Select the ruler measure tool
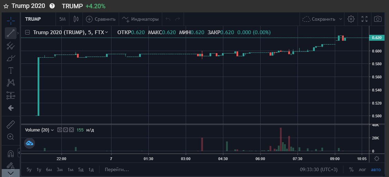The width and height of the screenshot is (389, 177). pos(11,124)
